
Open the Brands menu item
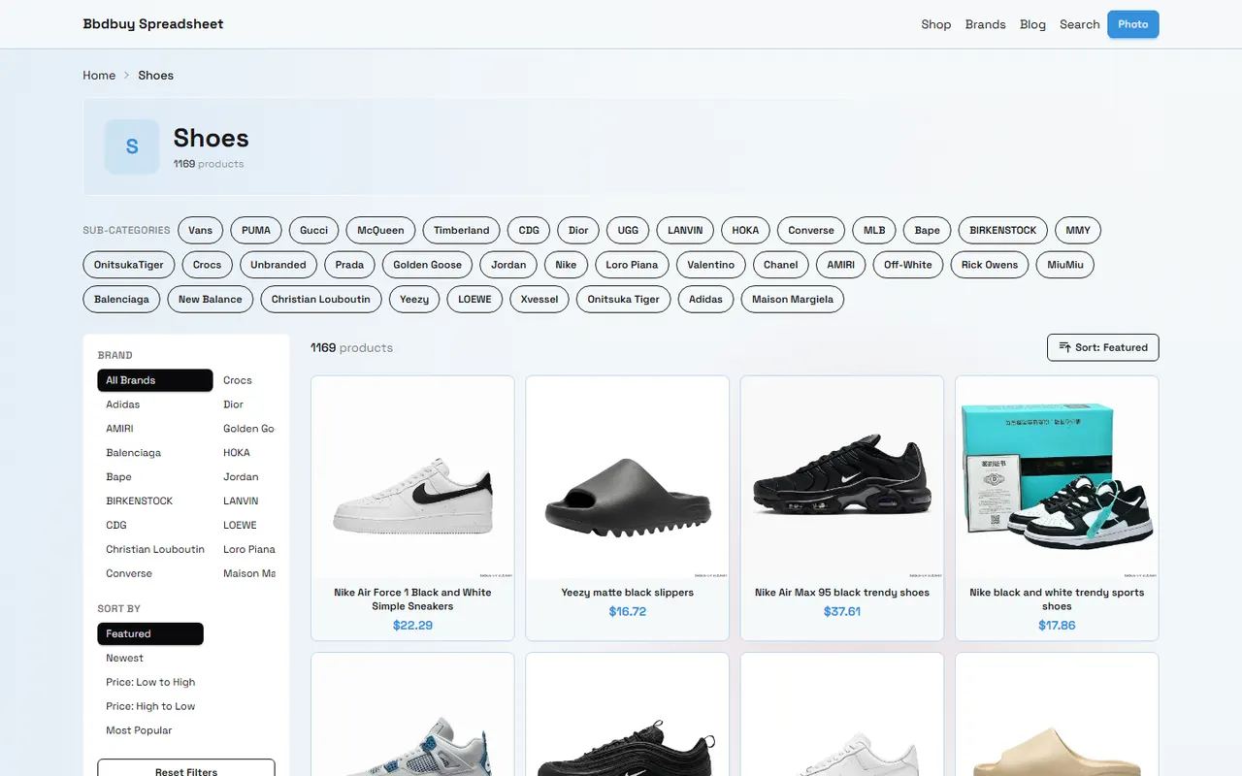click(x=986, y=24)
